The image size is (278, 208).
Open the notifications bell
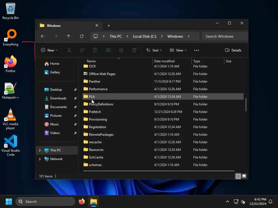tap(270, 201)
